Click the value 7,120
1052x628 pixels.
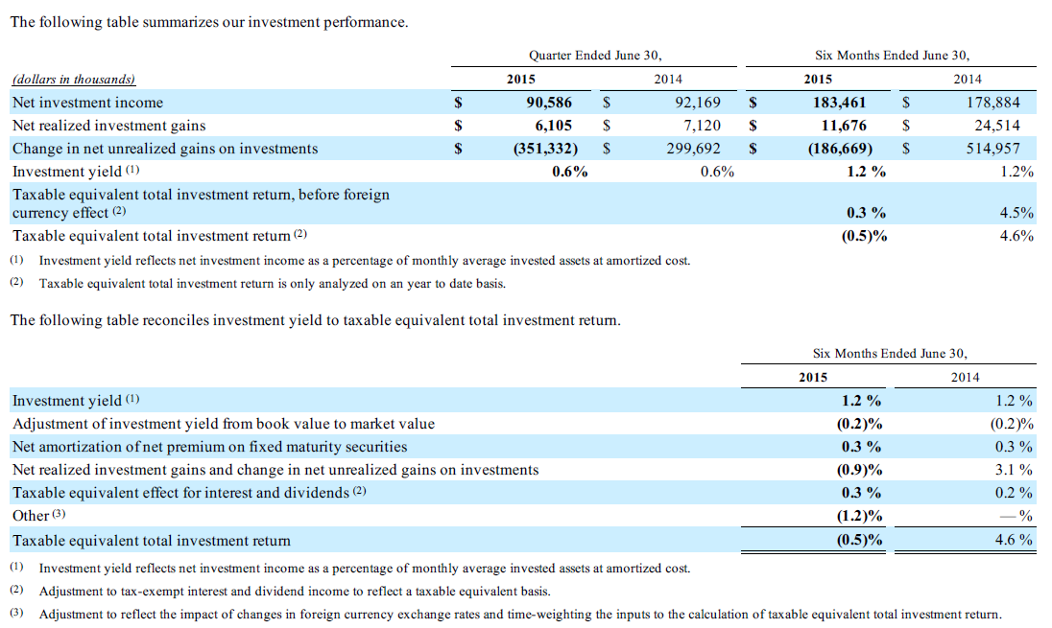click(x=702, y=126)
